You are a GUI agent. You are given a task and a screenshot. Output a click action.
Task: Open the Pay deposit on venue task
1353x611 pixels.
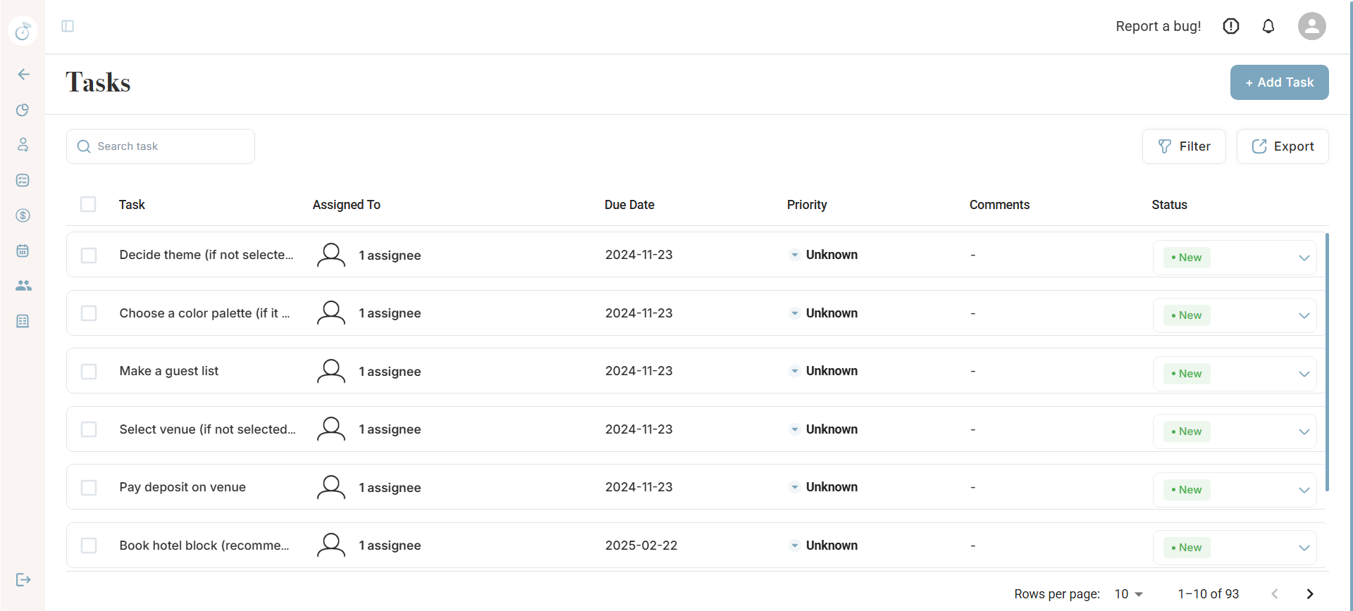point(183,487)
